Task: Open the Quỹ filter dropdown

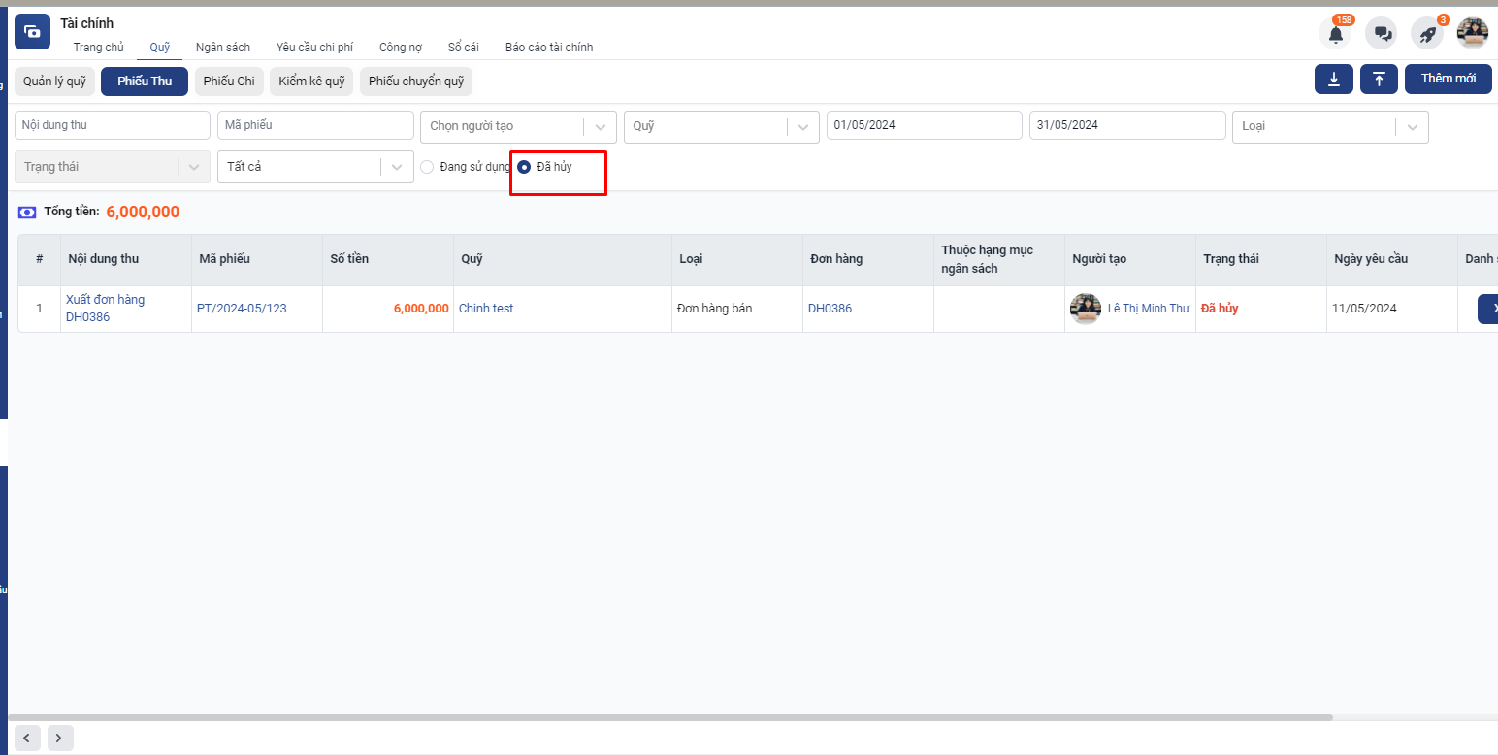Action: [x=722, y=126]
